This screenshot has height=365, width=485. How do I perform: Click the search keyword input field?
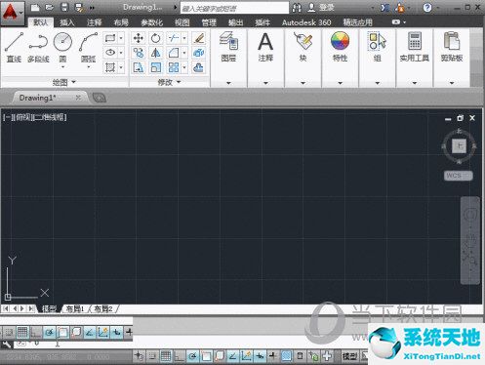[x=234, y=8]
